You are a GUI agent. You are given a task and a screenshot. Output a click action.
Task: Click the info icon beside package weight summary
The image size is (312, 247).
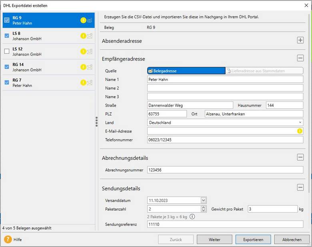pyautogui.click(x=192, y=217)
